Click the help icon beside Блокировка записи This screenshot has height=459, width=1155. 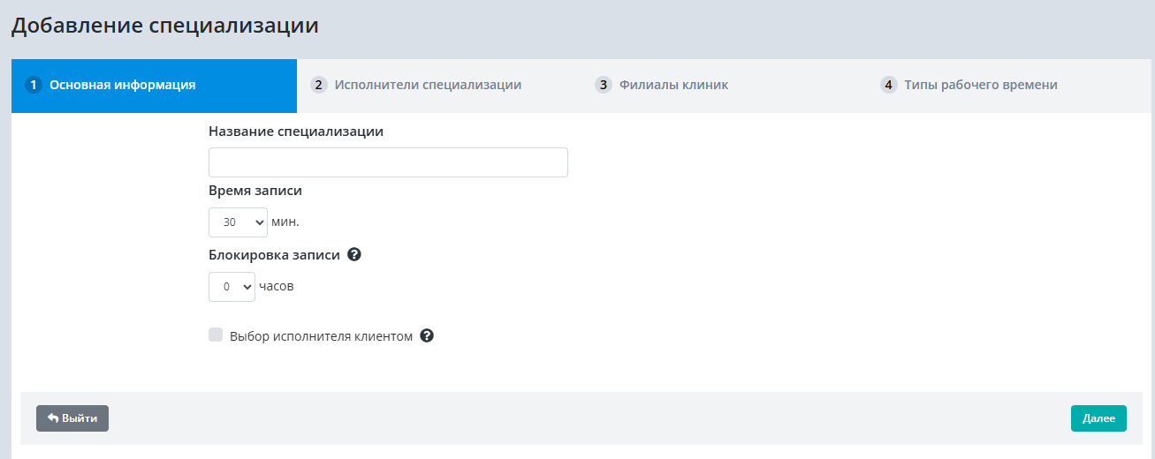354,254
